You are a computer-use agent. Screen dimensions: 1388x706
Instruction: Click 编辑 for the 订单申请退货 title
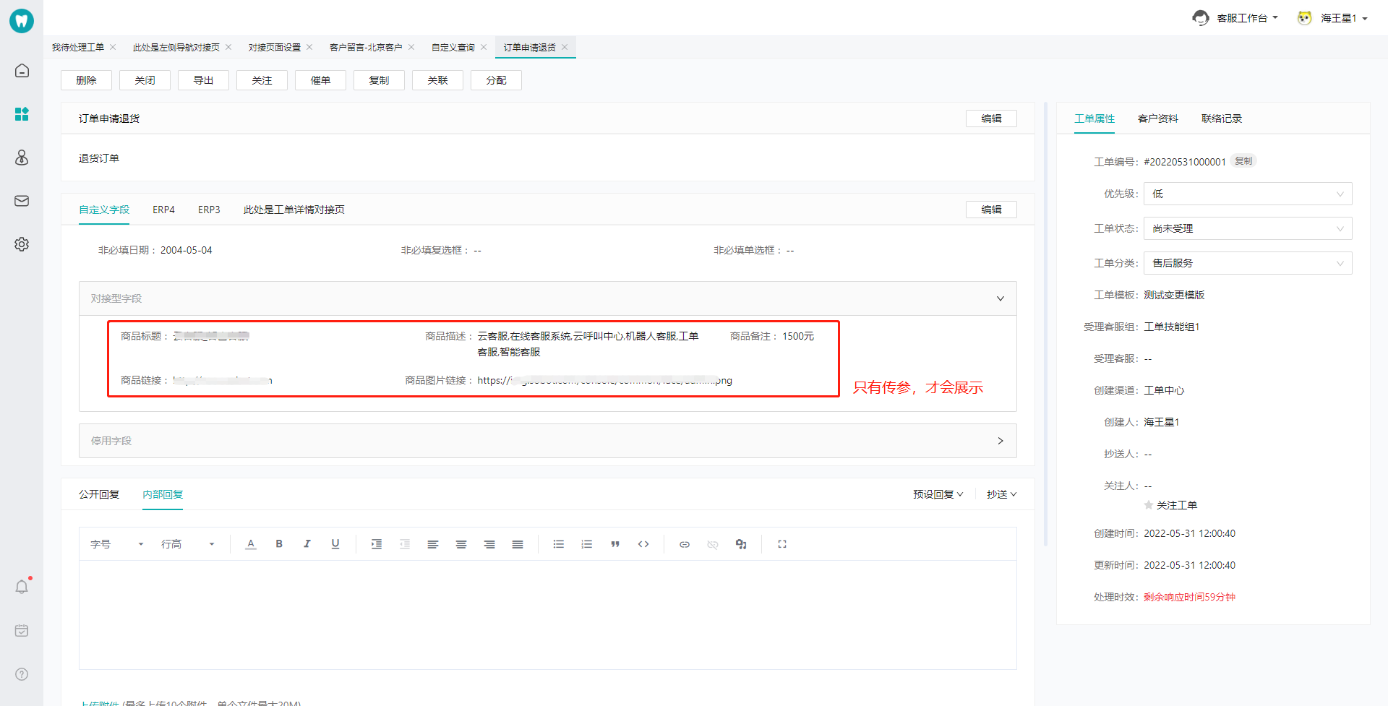tap(991, 119)
